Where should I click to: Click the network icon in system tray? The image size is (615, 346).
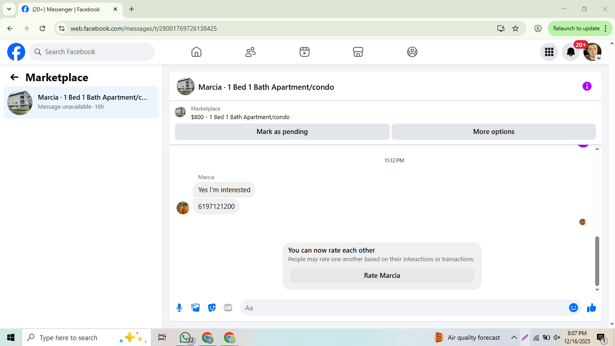pyautogui.click(x=536, y=337)
